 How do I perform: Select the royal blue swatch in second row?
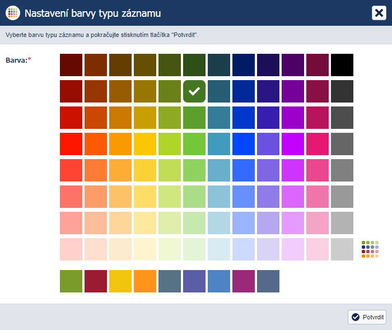click(244, 91)
